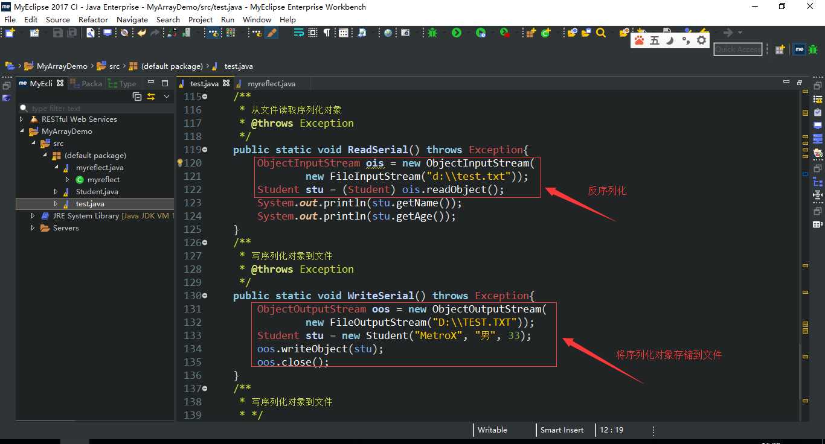Screen dimensions: 825x444
Task: Open the Navigate menu
Action: [132, 19]
